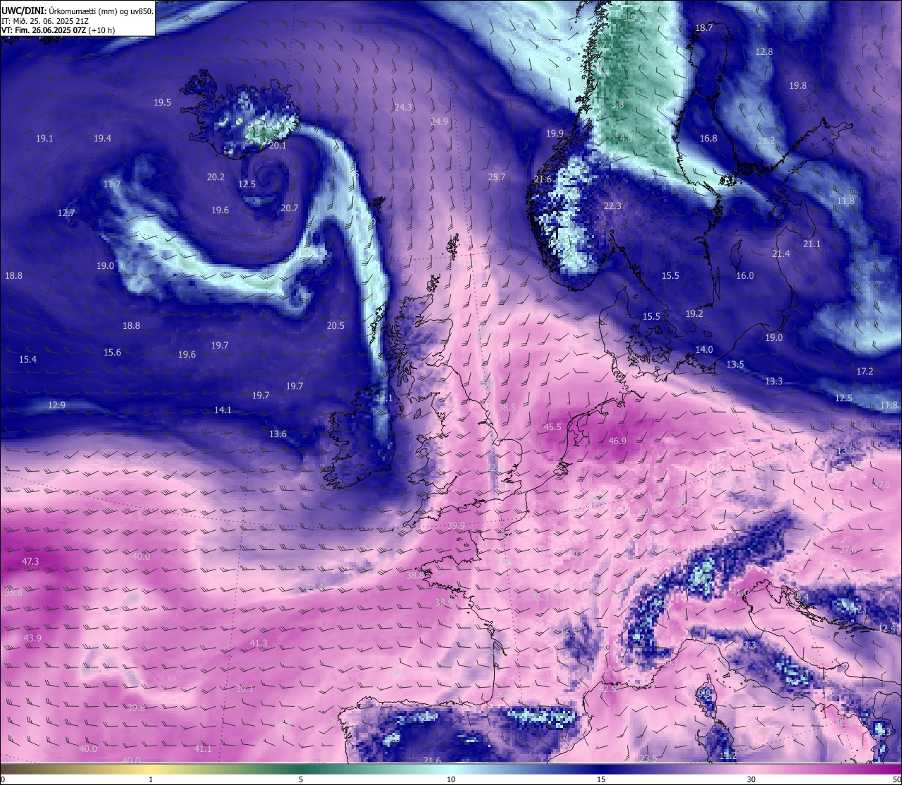Click the 39.8 value on the map
The image size is (902, 785).
[x=136, y=708]
